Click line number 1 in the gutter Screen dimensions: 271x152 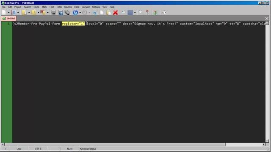tap(8, 24)
